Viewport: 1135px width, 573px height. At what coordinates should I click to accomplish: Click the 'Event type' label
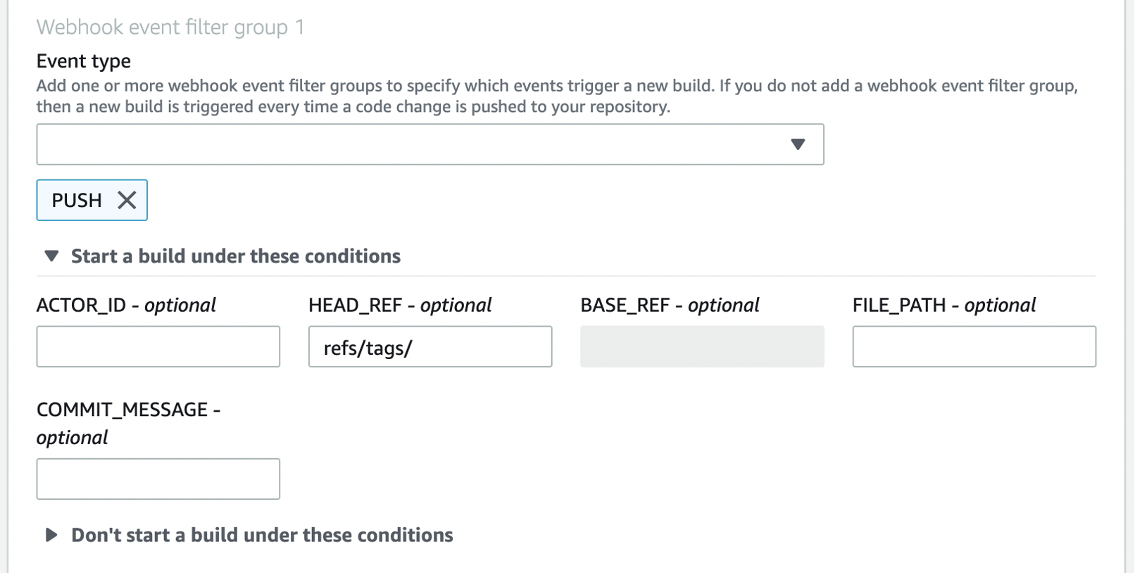pyautogui.click(x=82, y=61)
